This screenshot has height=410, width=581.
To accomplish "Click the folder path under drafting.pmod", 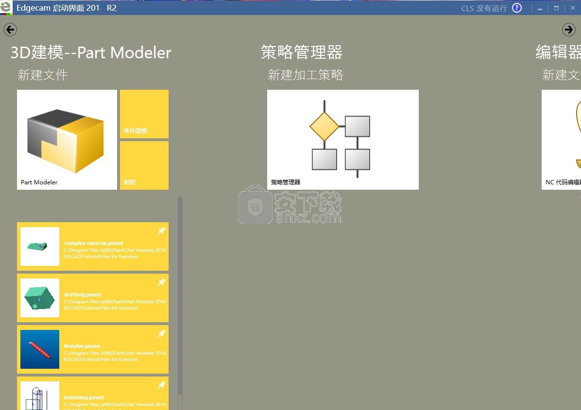I will (x=115, y=305).
